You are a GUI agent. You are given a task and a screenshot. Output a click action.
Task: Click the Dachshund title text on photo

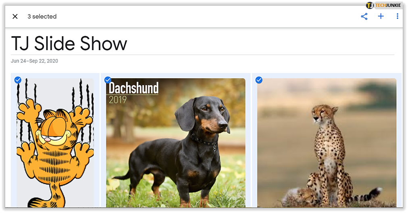(x=133, y=88)
